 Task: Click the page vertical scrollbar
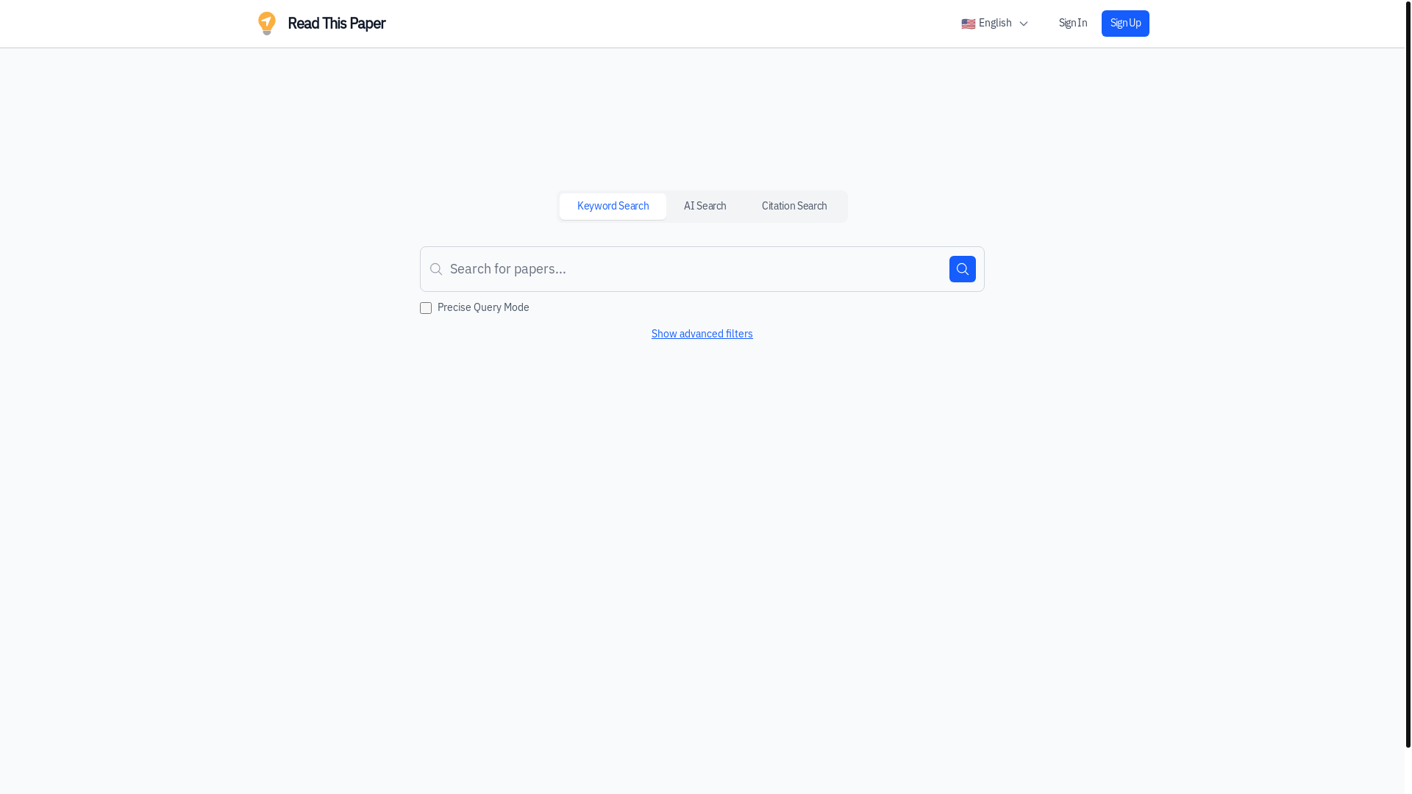1408,373
